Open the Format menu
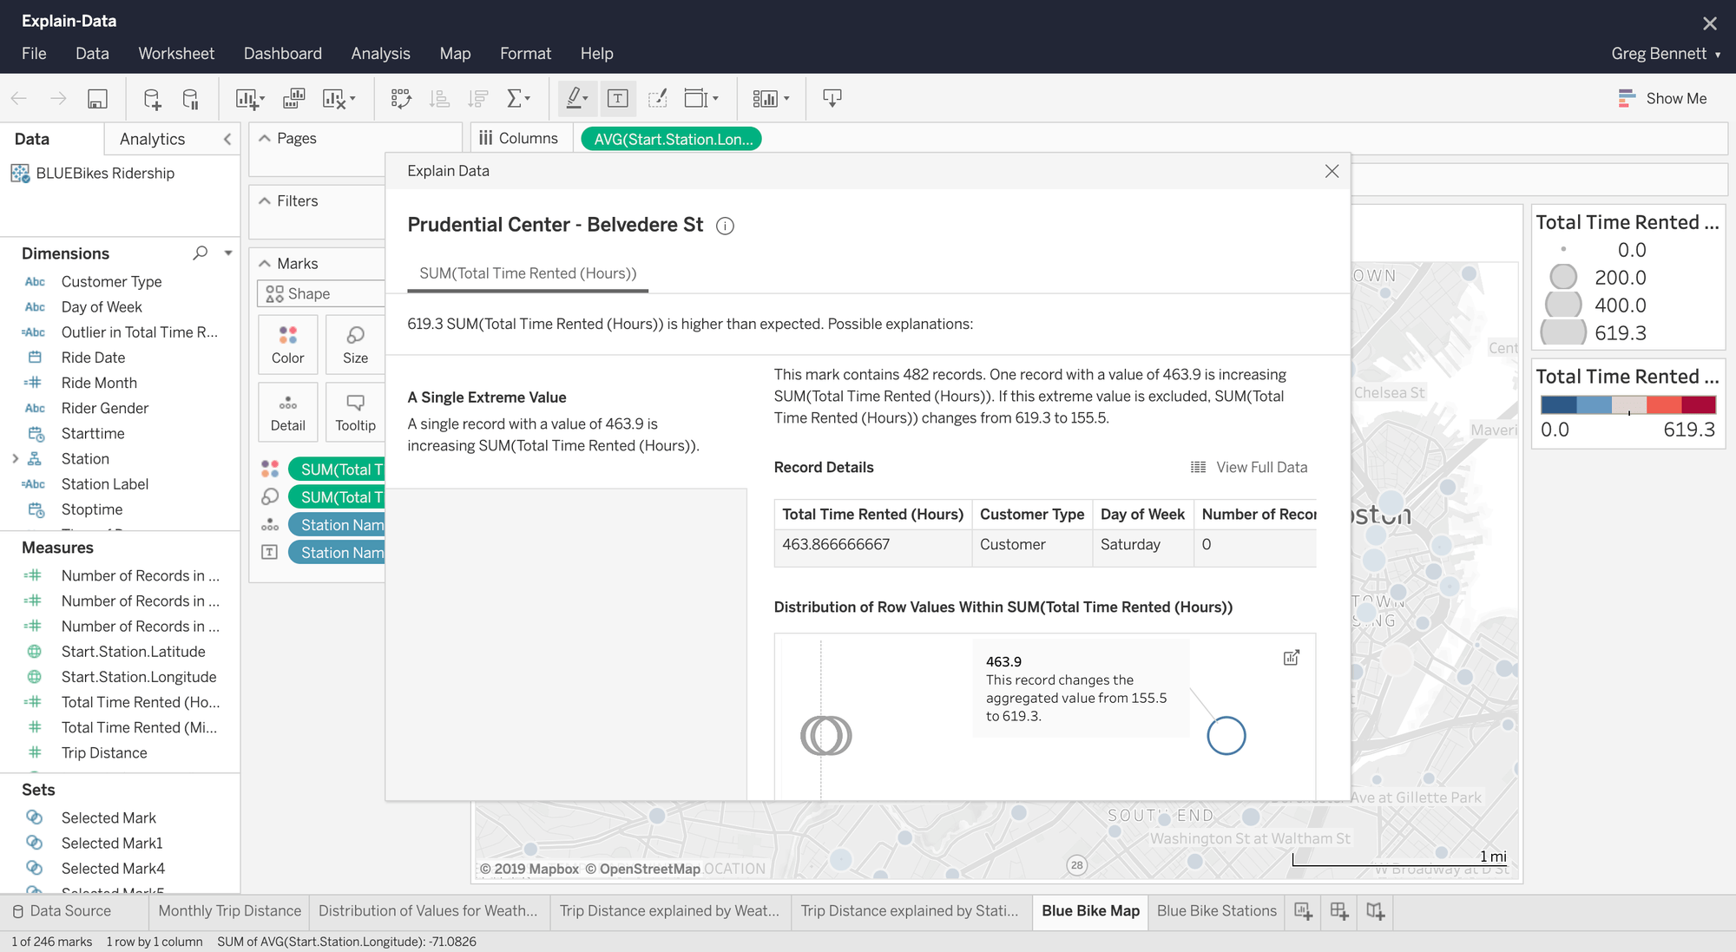 click(525, 53)
